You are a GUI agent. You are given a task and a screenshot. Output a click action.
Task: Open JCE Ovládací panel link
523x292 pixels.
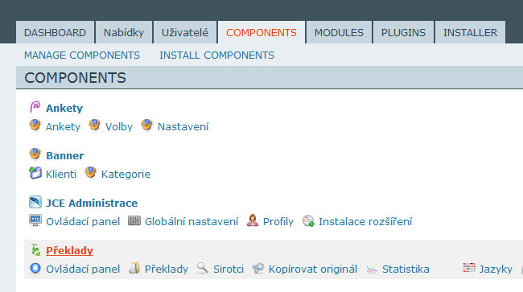pos(83,222)
